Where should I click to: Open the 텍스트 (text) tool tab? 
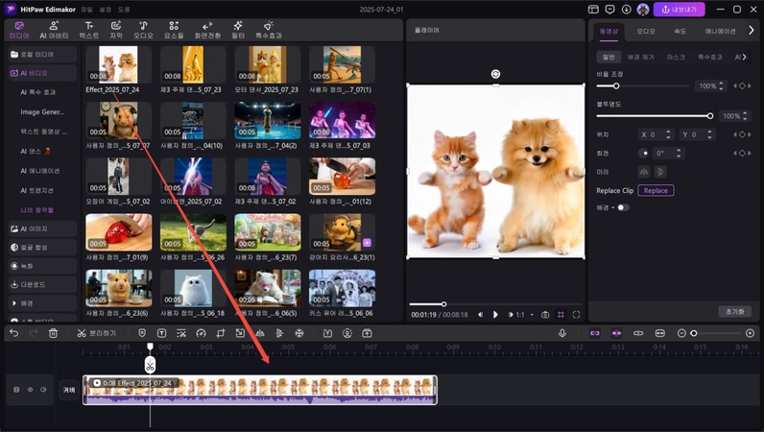[88, 30]
